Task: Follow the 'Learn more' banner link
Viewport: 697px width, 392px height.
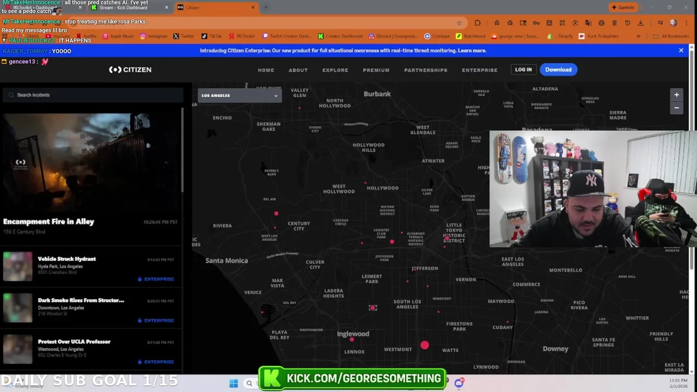Action: point(472,51)
